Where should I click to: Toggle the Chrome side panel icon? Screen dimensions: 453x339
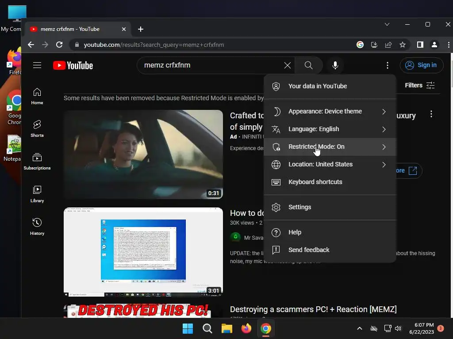tap(420, 45)
